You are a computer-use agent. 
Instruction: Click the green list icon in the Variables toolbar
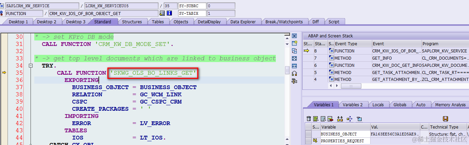pos(316,119)
